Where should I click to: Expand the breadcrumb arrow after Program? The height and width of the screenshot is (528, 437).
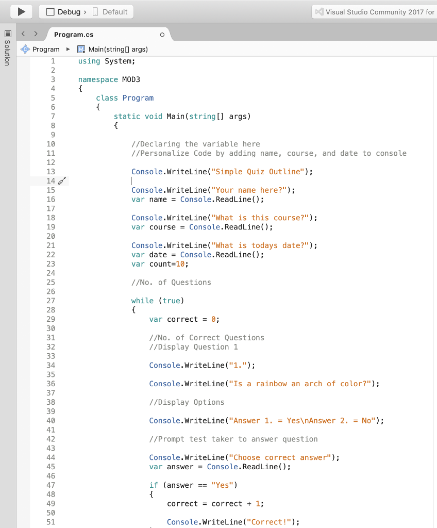(68, 49)
